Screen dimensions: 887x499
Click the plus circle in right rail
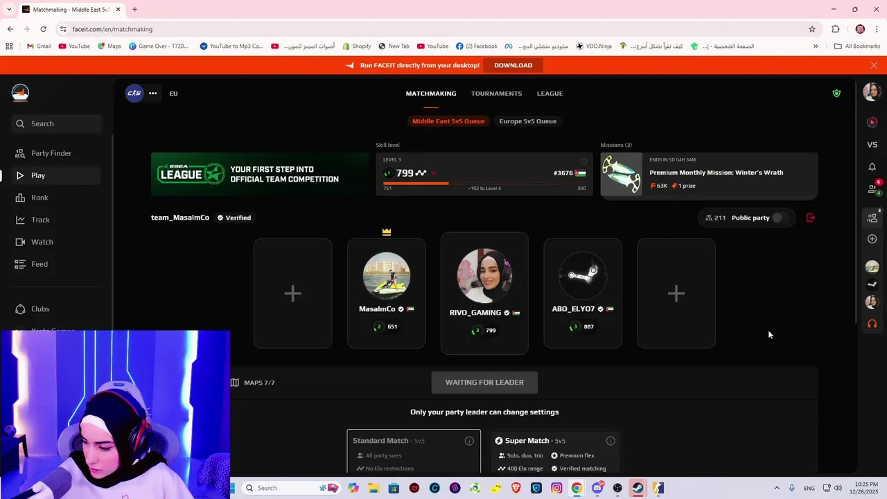point(872,239)
